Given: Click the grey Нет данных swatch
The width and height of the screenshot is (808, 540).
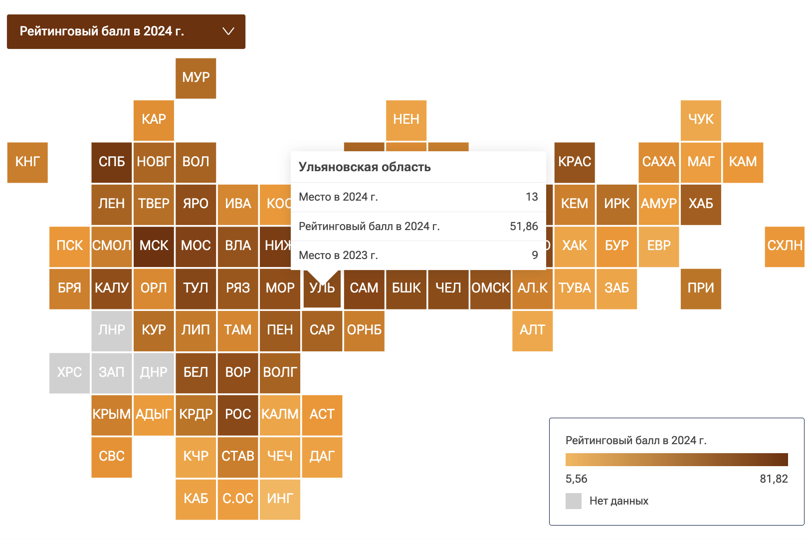Looking at the screenshot, I should [574, 501].
